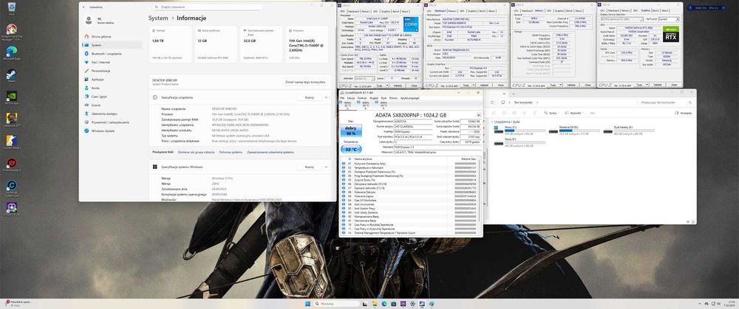This screenshot has height=309, width=739.
Task: Click CrystalDiskInfo next disk arrow button
Action: (478, 115)
